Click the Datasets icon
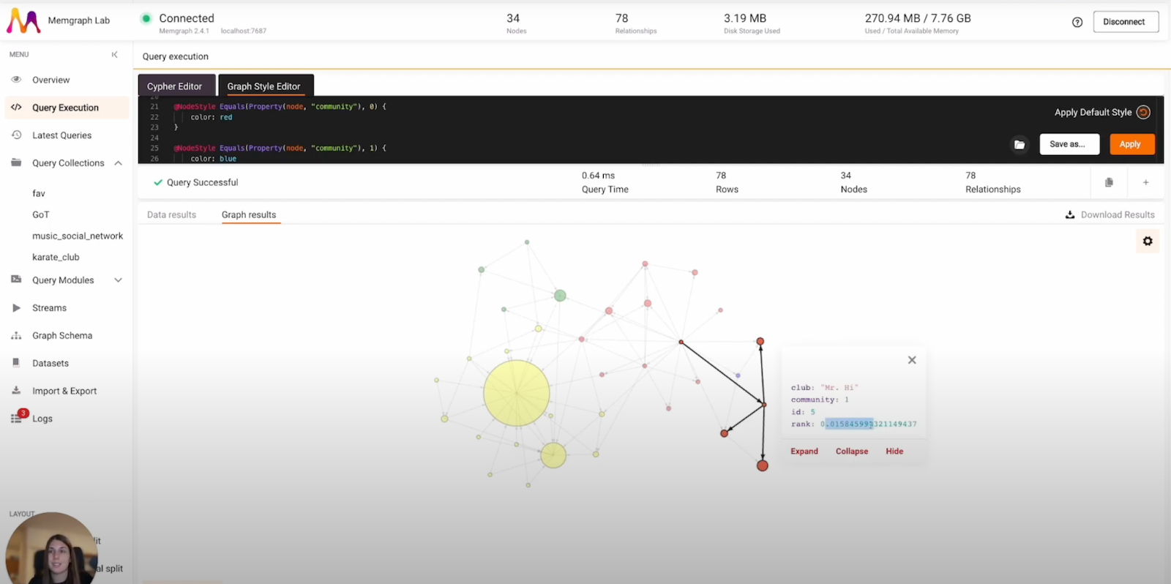 click(x=16, y=362)
